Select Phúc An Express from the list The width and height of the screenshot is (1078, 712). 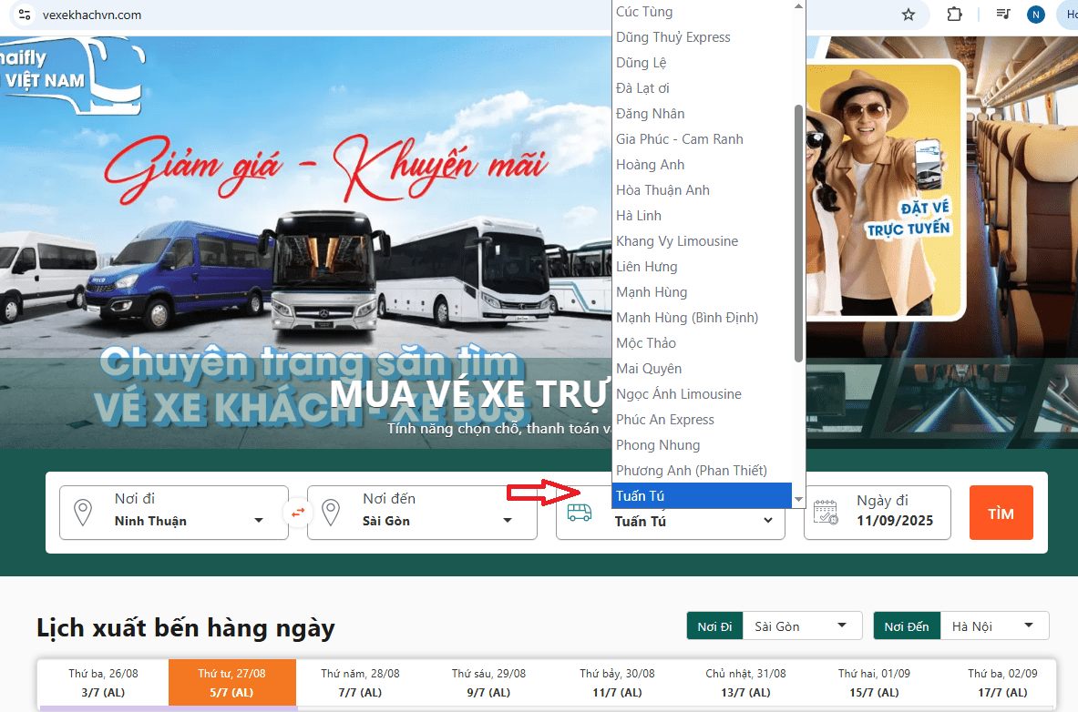[x=665, y=420]
